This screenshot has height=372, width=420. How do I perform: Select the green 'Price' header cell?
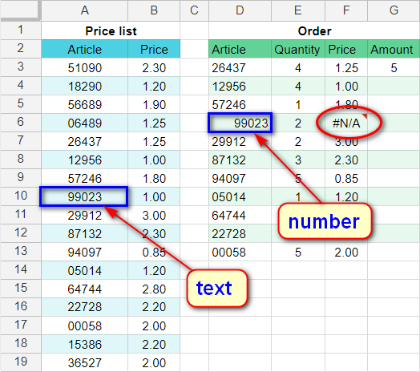[346, 49]
